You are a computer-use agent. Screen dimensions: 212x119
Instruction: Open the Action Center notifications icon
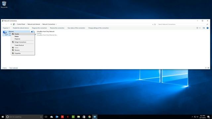click(208, 117)
